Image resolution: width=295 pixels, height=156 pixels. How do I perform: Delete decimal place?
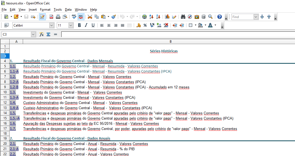[166, 25]
